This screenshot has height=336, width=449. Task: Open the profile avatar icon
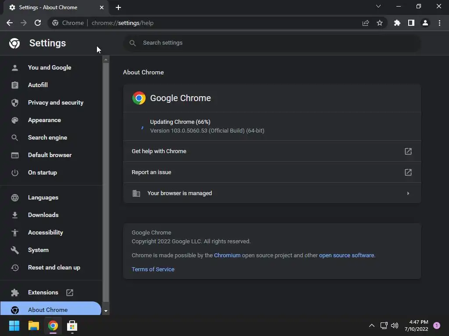coord(425,23)
